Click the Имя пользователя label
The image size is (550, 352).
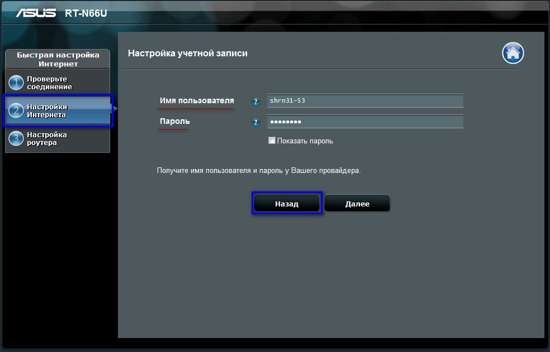click(x=197, y=100)
